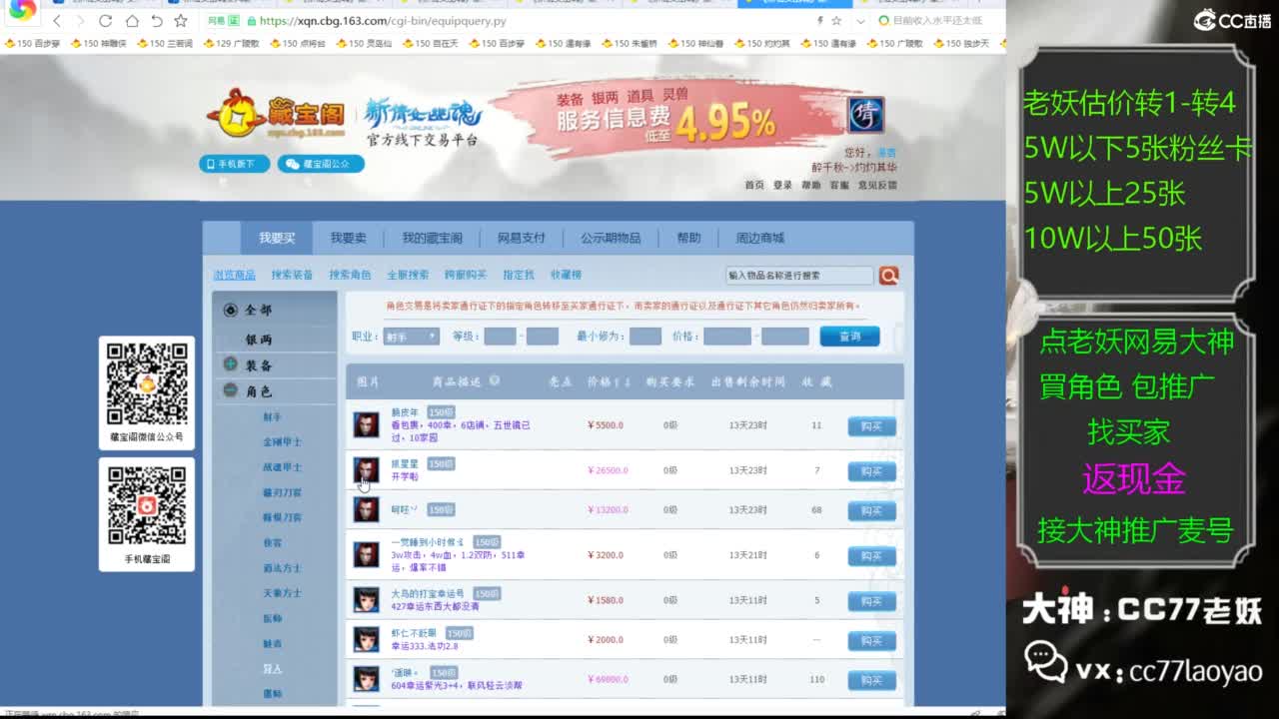1279x719 pixels.
Task: Click the 搜索装备 link
Action: (x=292, y=275)
